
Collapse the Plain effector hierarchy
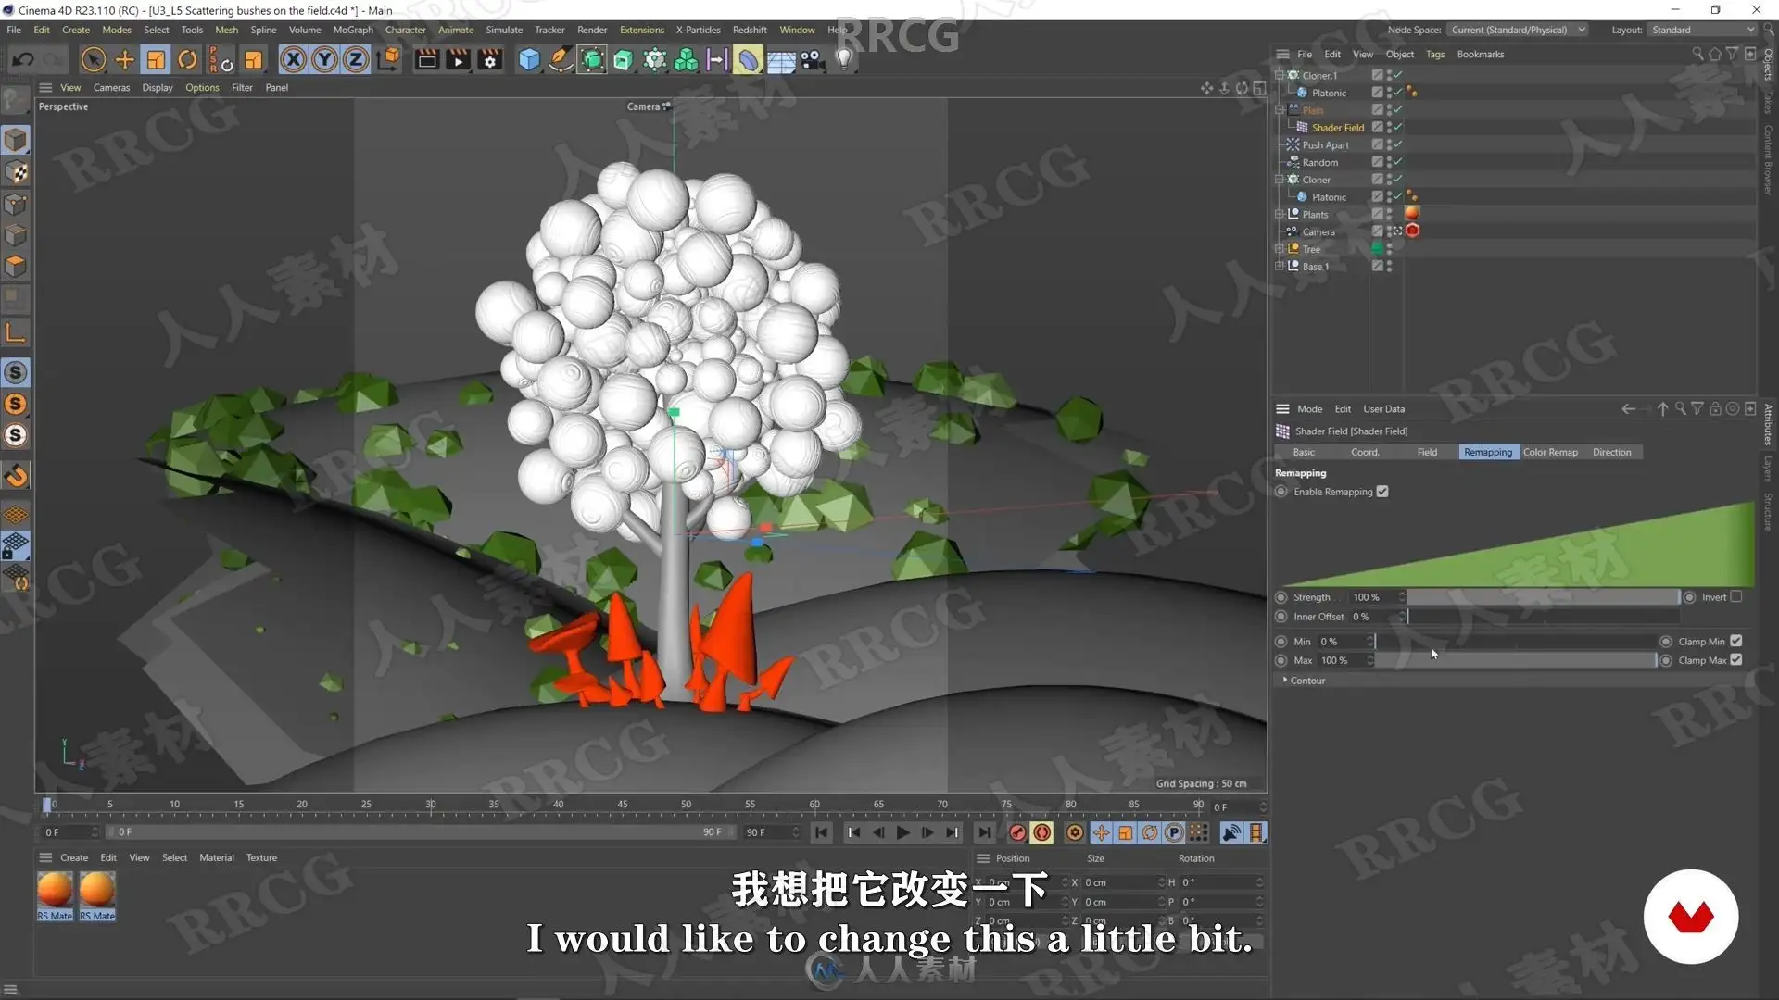click(1280, 110)
